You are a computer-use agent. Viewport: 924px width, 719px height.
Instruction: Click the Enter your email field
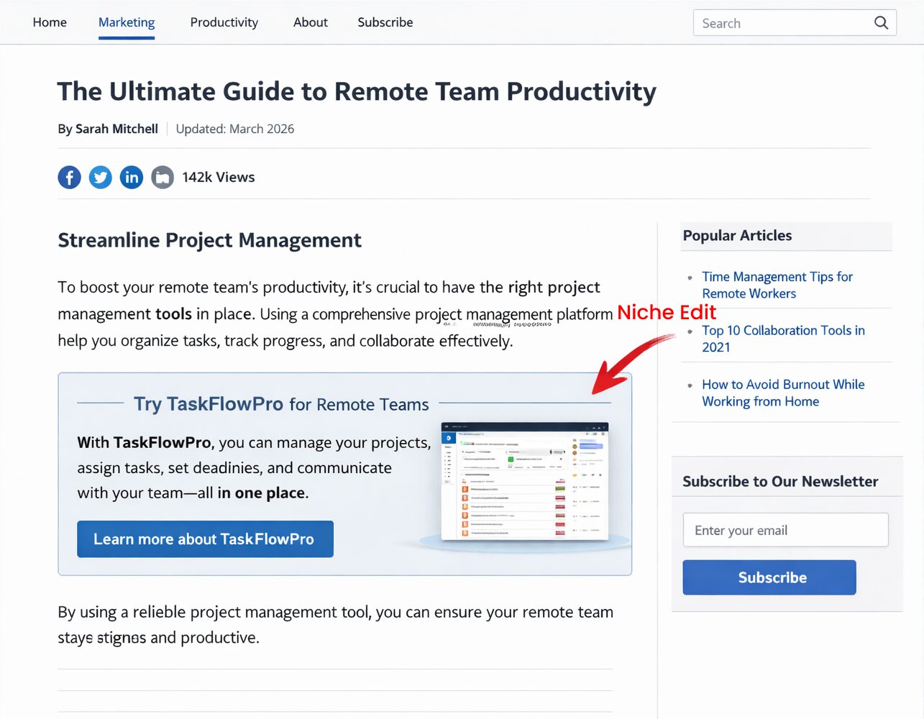click(x=785, y=530)
